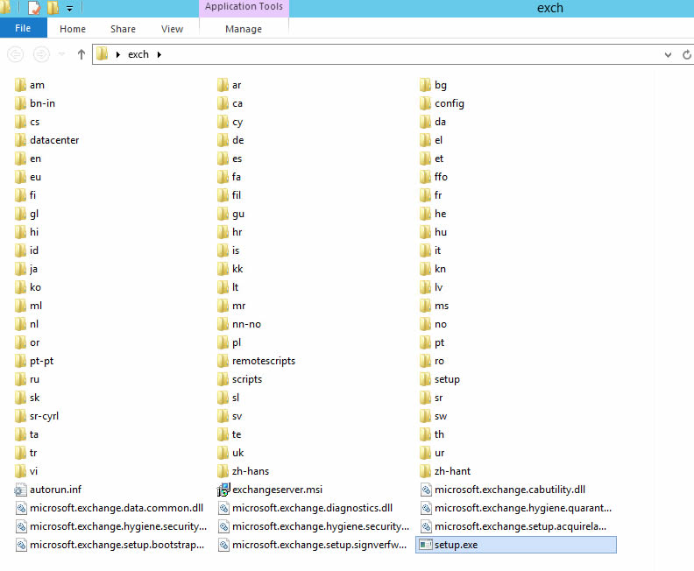
Task: Select the sw folder
Action: [434, 416]
